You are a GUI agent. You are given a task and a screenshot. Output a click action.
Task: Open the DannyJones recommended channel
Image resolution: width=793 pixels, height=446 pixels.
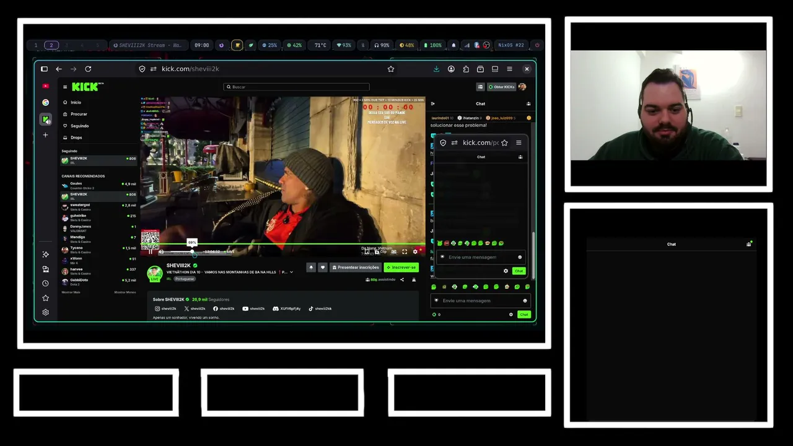pyautogui.click(x=99, y=227)
